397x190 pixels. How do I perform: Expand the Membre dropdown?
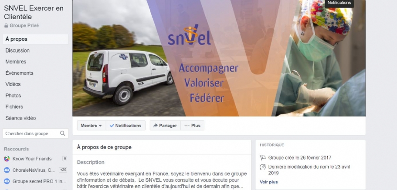click(92, 125)
